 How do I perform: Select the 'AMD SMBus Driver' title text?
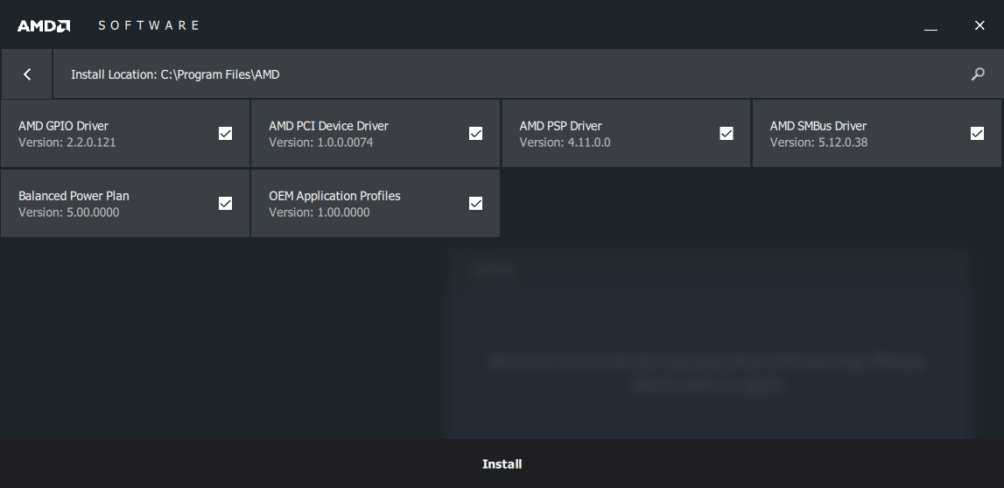click(x=818, y=126)
